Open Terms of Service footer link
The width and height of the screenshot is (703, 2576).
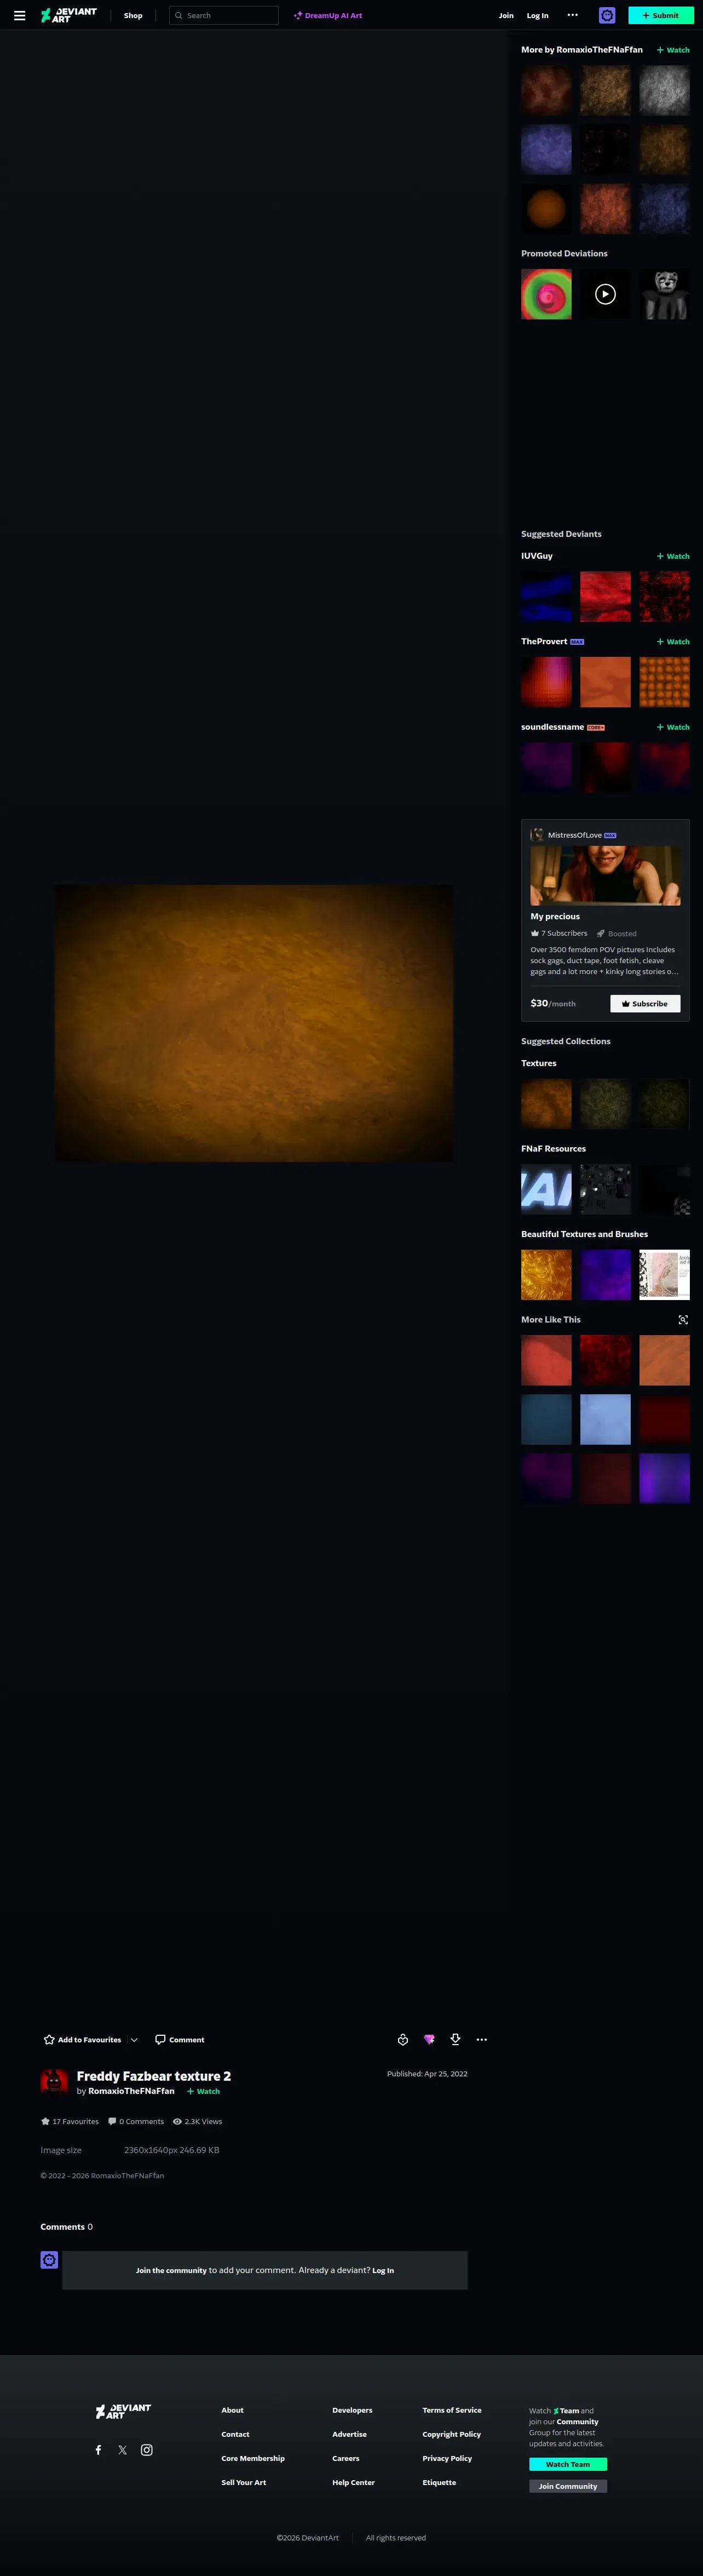point(452,2410)
